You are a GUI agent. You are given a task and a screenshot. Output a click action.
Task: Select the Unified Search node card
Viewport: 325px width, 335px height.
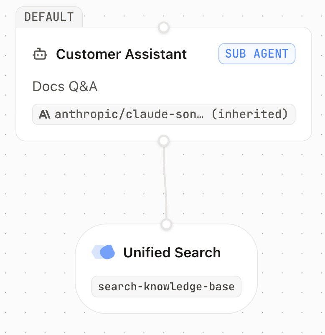166,269
